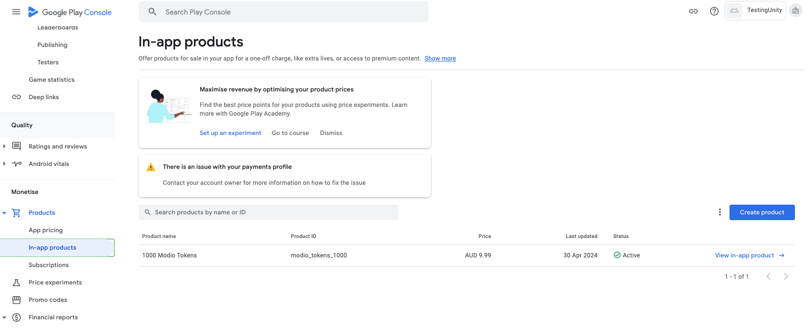Copy link using the top-right link icon

pos(693,11)
